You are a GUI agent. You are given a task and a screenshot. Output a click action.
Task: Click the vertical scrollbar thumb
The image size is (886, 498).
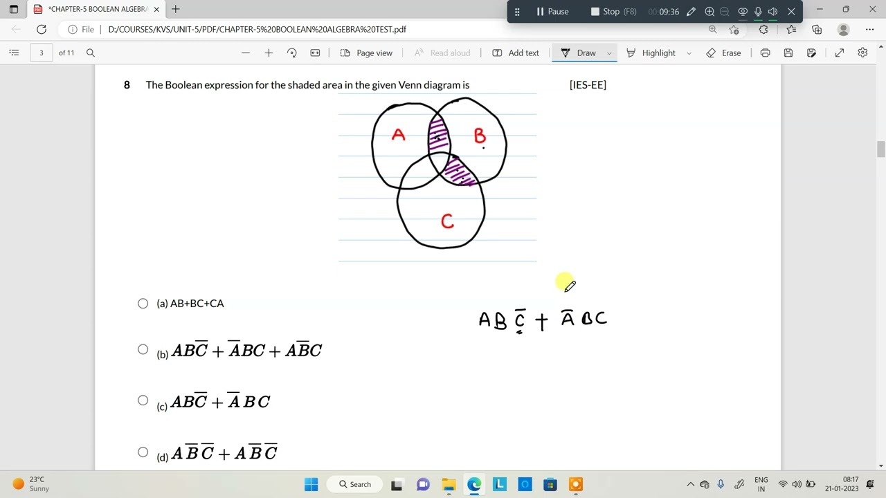[881, 149]
